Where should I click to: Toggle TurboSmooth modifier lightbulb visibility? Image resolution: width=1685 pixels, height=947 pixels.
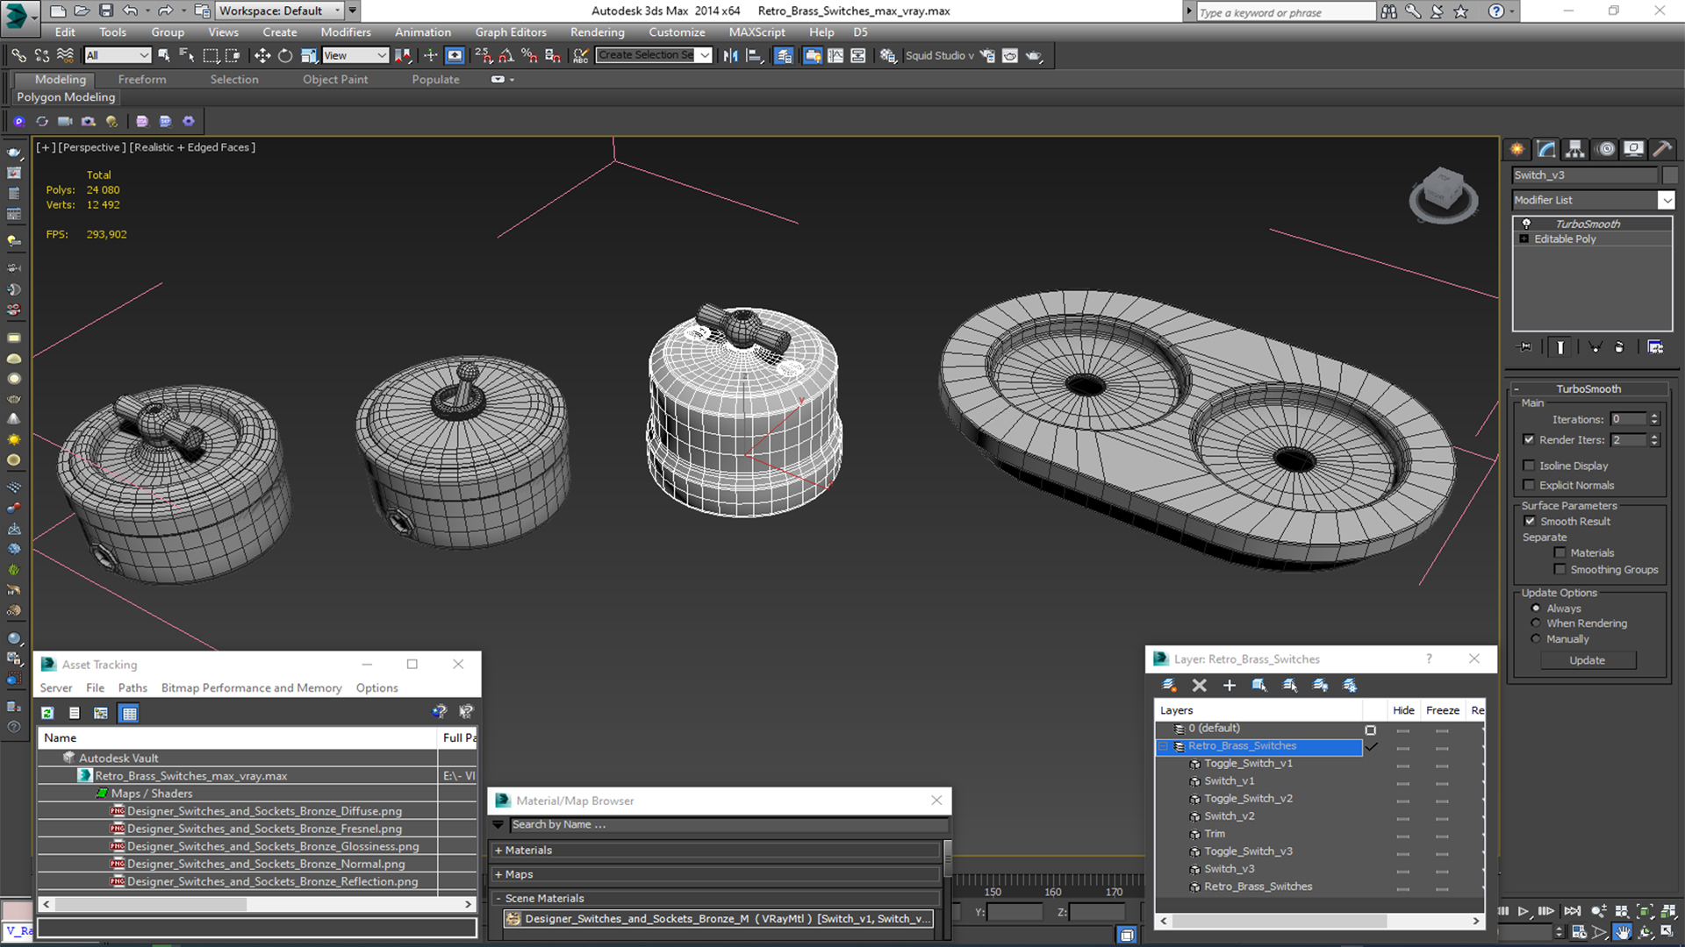pyautogui.click(x=1526, y=224)
